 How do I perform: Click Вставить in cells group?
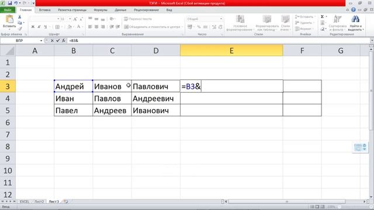pos(305,17)
